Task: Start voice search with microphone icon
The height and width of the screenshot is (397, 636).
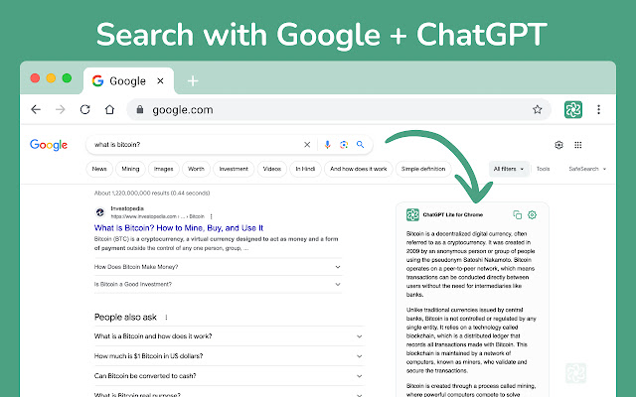Action: pyautogui.click(x=327, y=145)
